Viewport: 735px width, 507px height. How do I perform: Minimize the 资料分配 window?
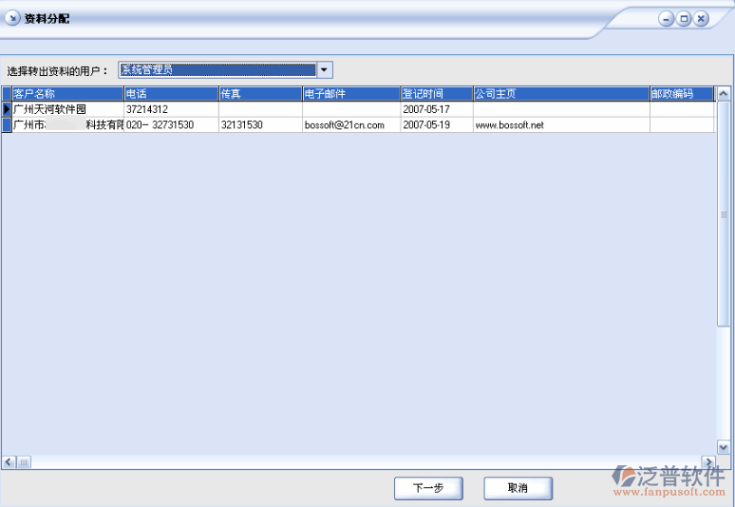click(x=666, y=19)
